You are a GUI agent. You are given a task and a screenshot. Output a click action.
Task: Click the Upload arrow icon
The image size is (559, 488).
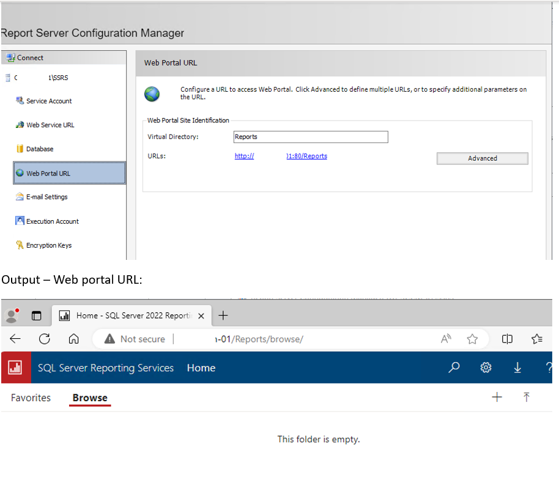(x=526, y=397)
